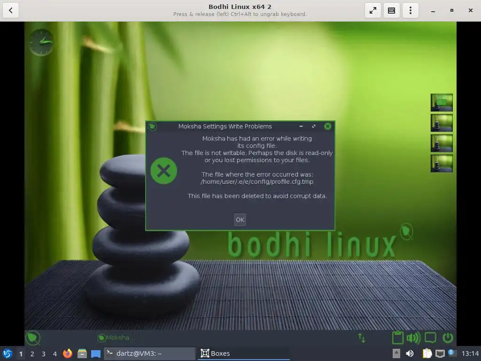This screenshot has height=361, width=481.
Task: Open the Boxes three-dot options menu
Action: click(410, 10)
